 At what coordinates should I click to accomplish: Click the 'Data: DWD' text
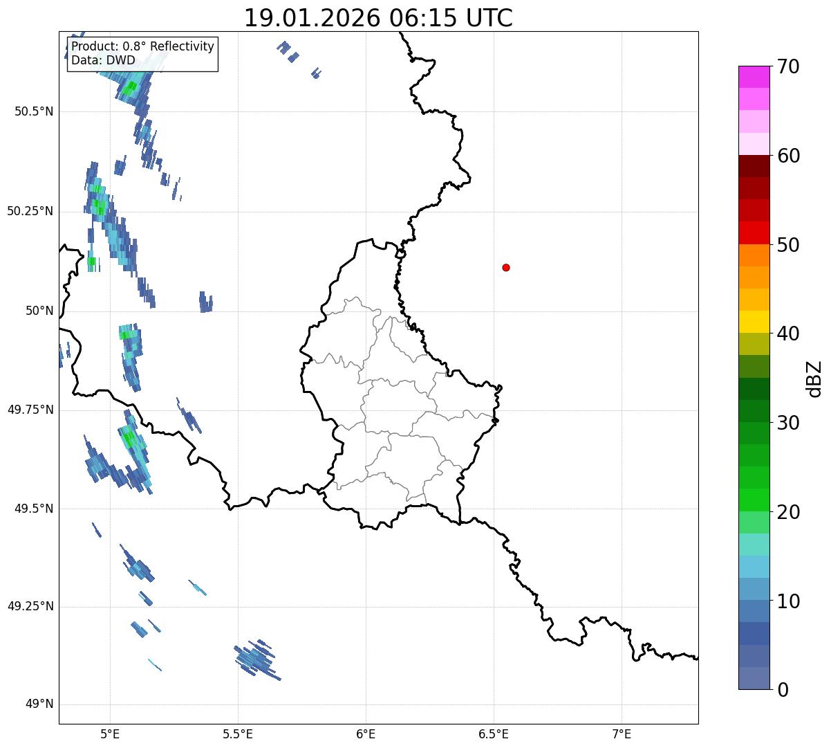103,60
